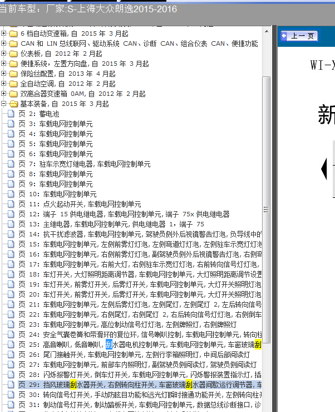
Task: Open 页 25: 高音喇叭, 低音喇叭 entry
Action: point(140,345)
